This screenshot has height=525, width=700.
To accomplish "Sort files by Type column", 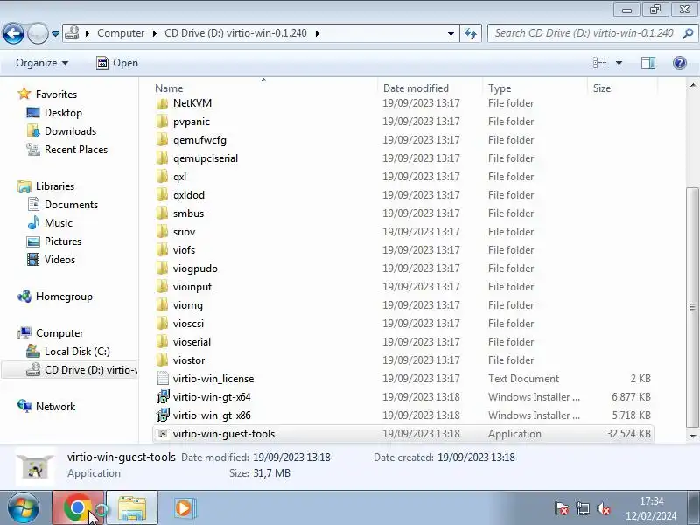I will click(500, 88).
